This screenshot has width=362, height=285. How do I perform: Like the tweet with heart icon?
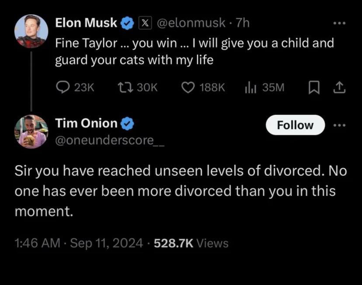188,87
